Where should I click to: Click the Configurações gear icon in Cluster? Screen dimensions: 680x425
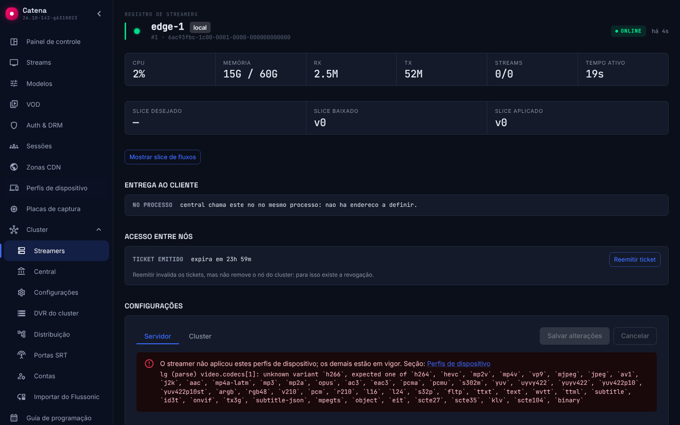click(x=22, y=292)
